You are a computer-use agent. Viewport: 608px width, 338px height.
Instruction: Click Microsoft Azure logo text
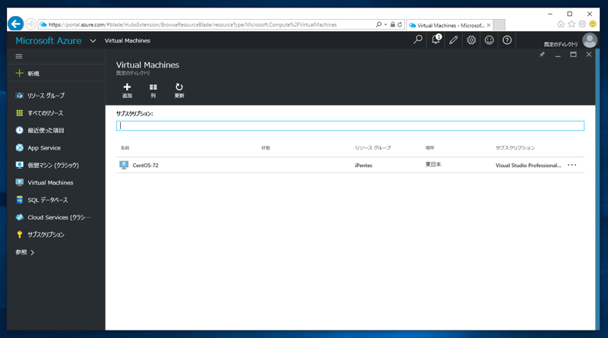pos(49,41)
